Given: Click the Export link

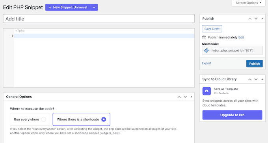Looking at the screenshot, I should pos(207,63).
